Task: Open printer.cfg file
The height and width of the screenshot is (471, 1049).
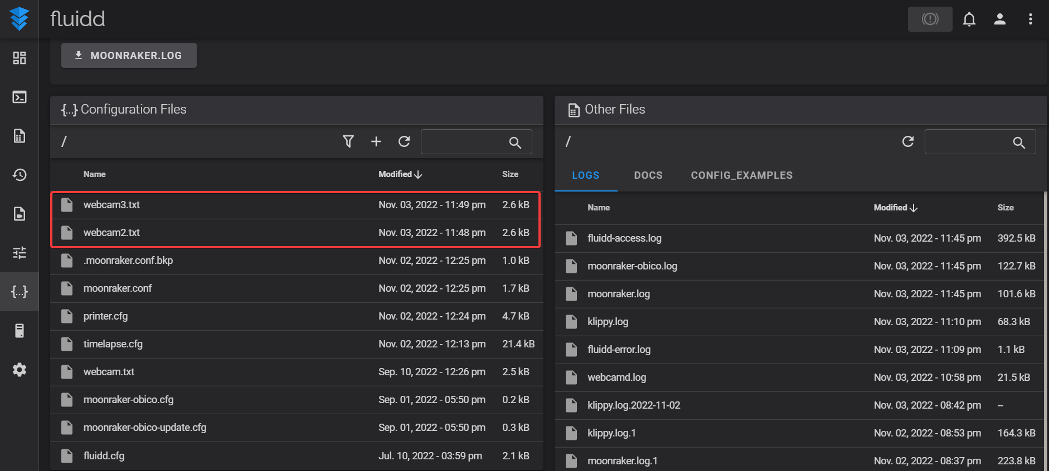Action: coord(297,316)
